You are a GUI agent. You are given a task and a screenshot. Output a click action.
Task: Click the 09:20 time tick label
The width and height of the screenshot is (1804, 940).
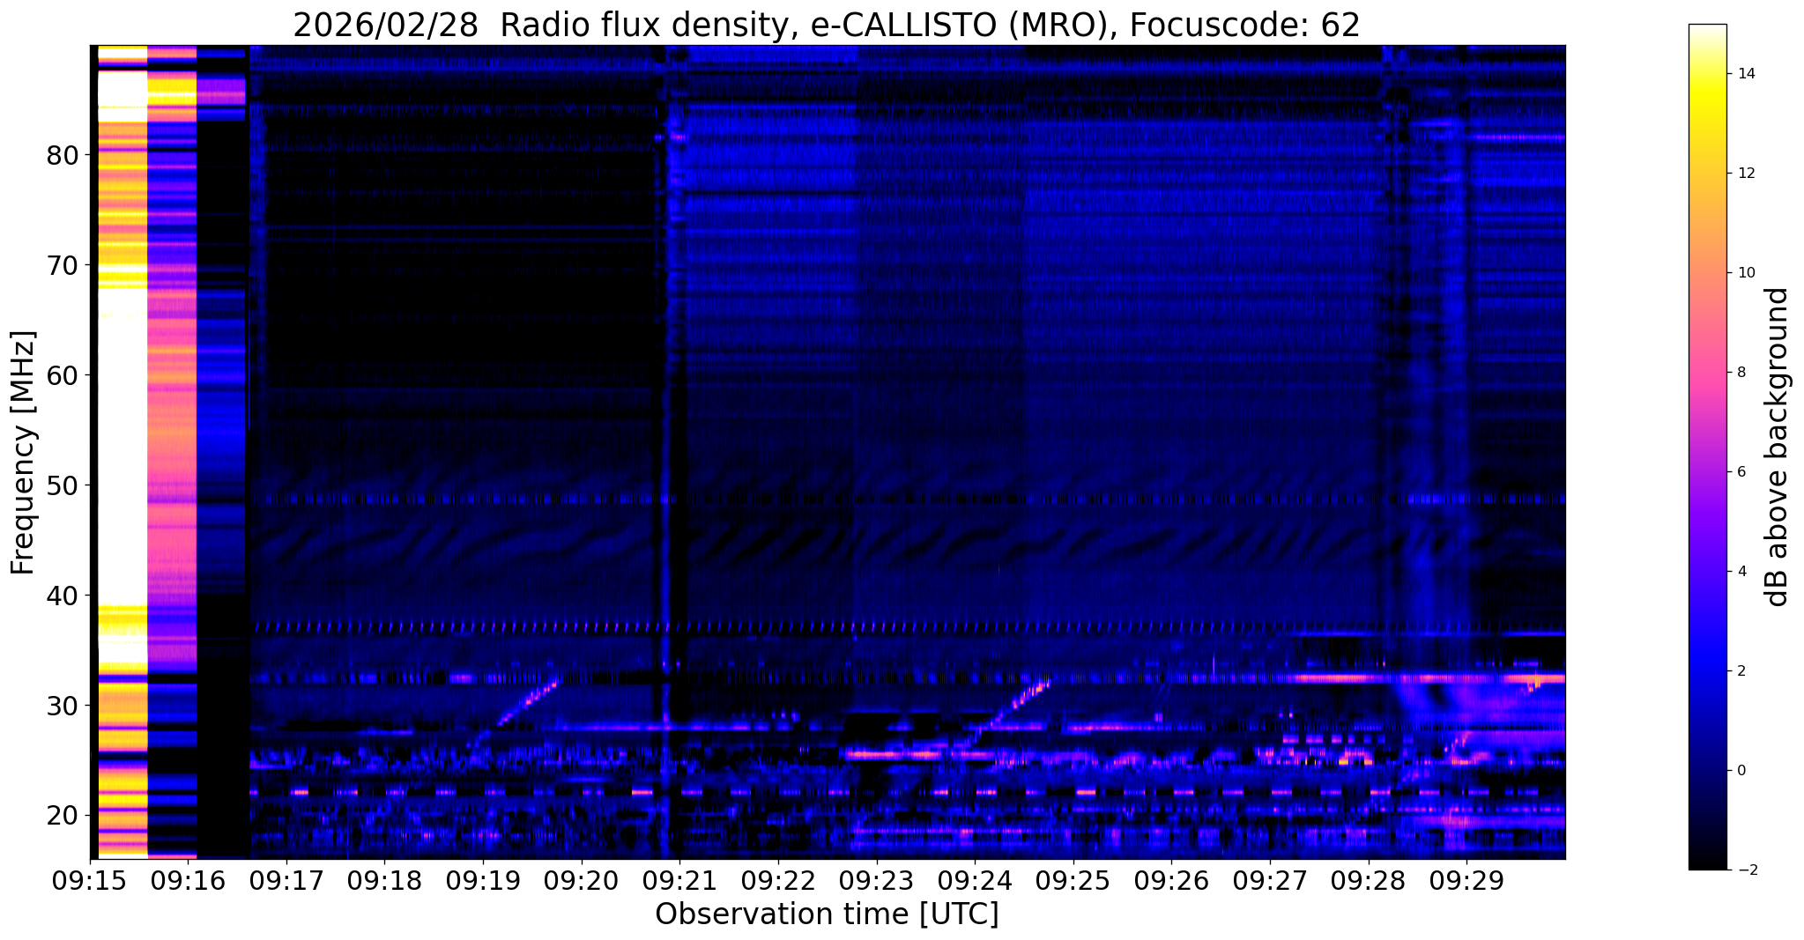coord(581,881)
